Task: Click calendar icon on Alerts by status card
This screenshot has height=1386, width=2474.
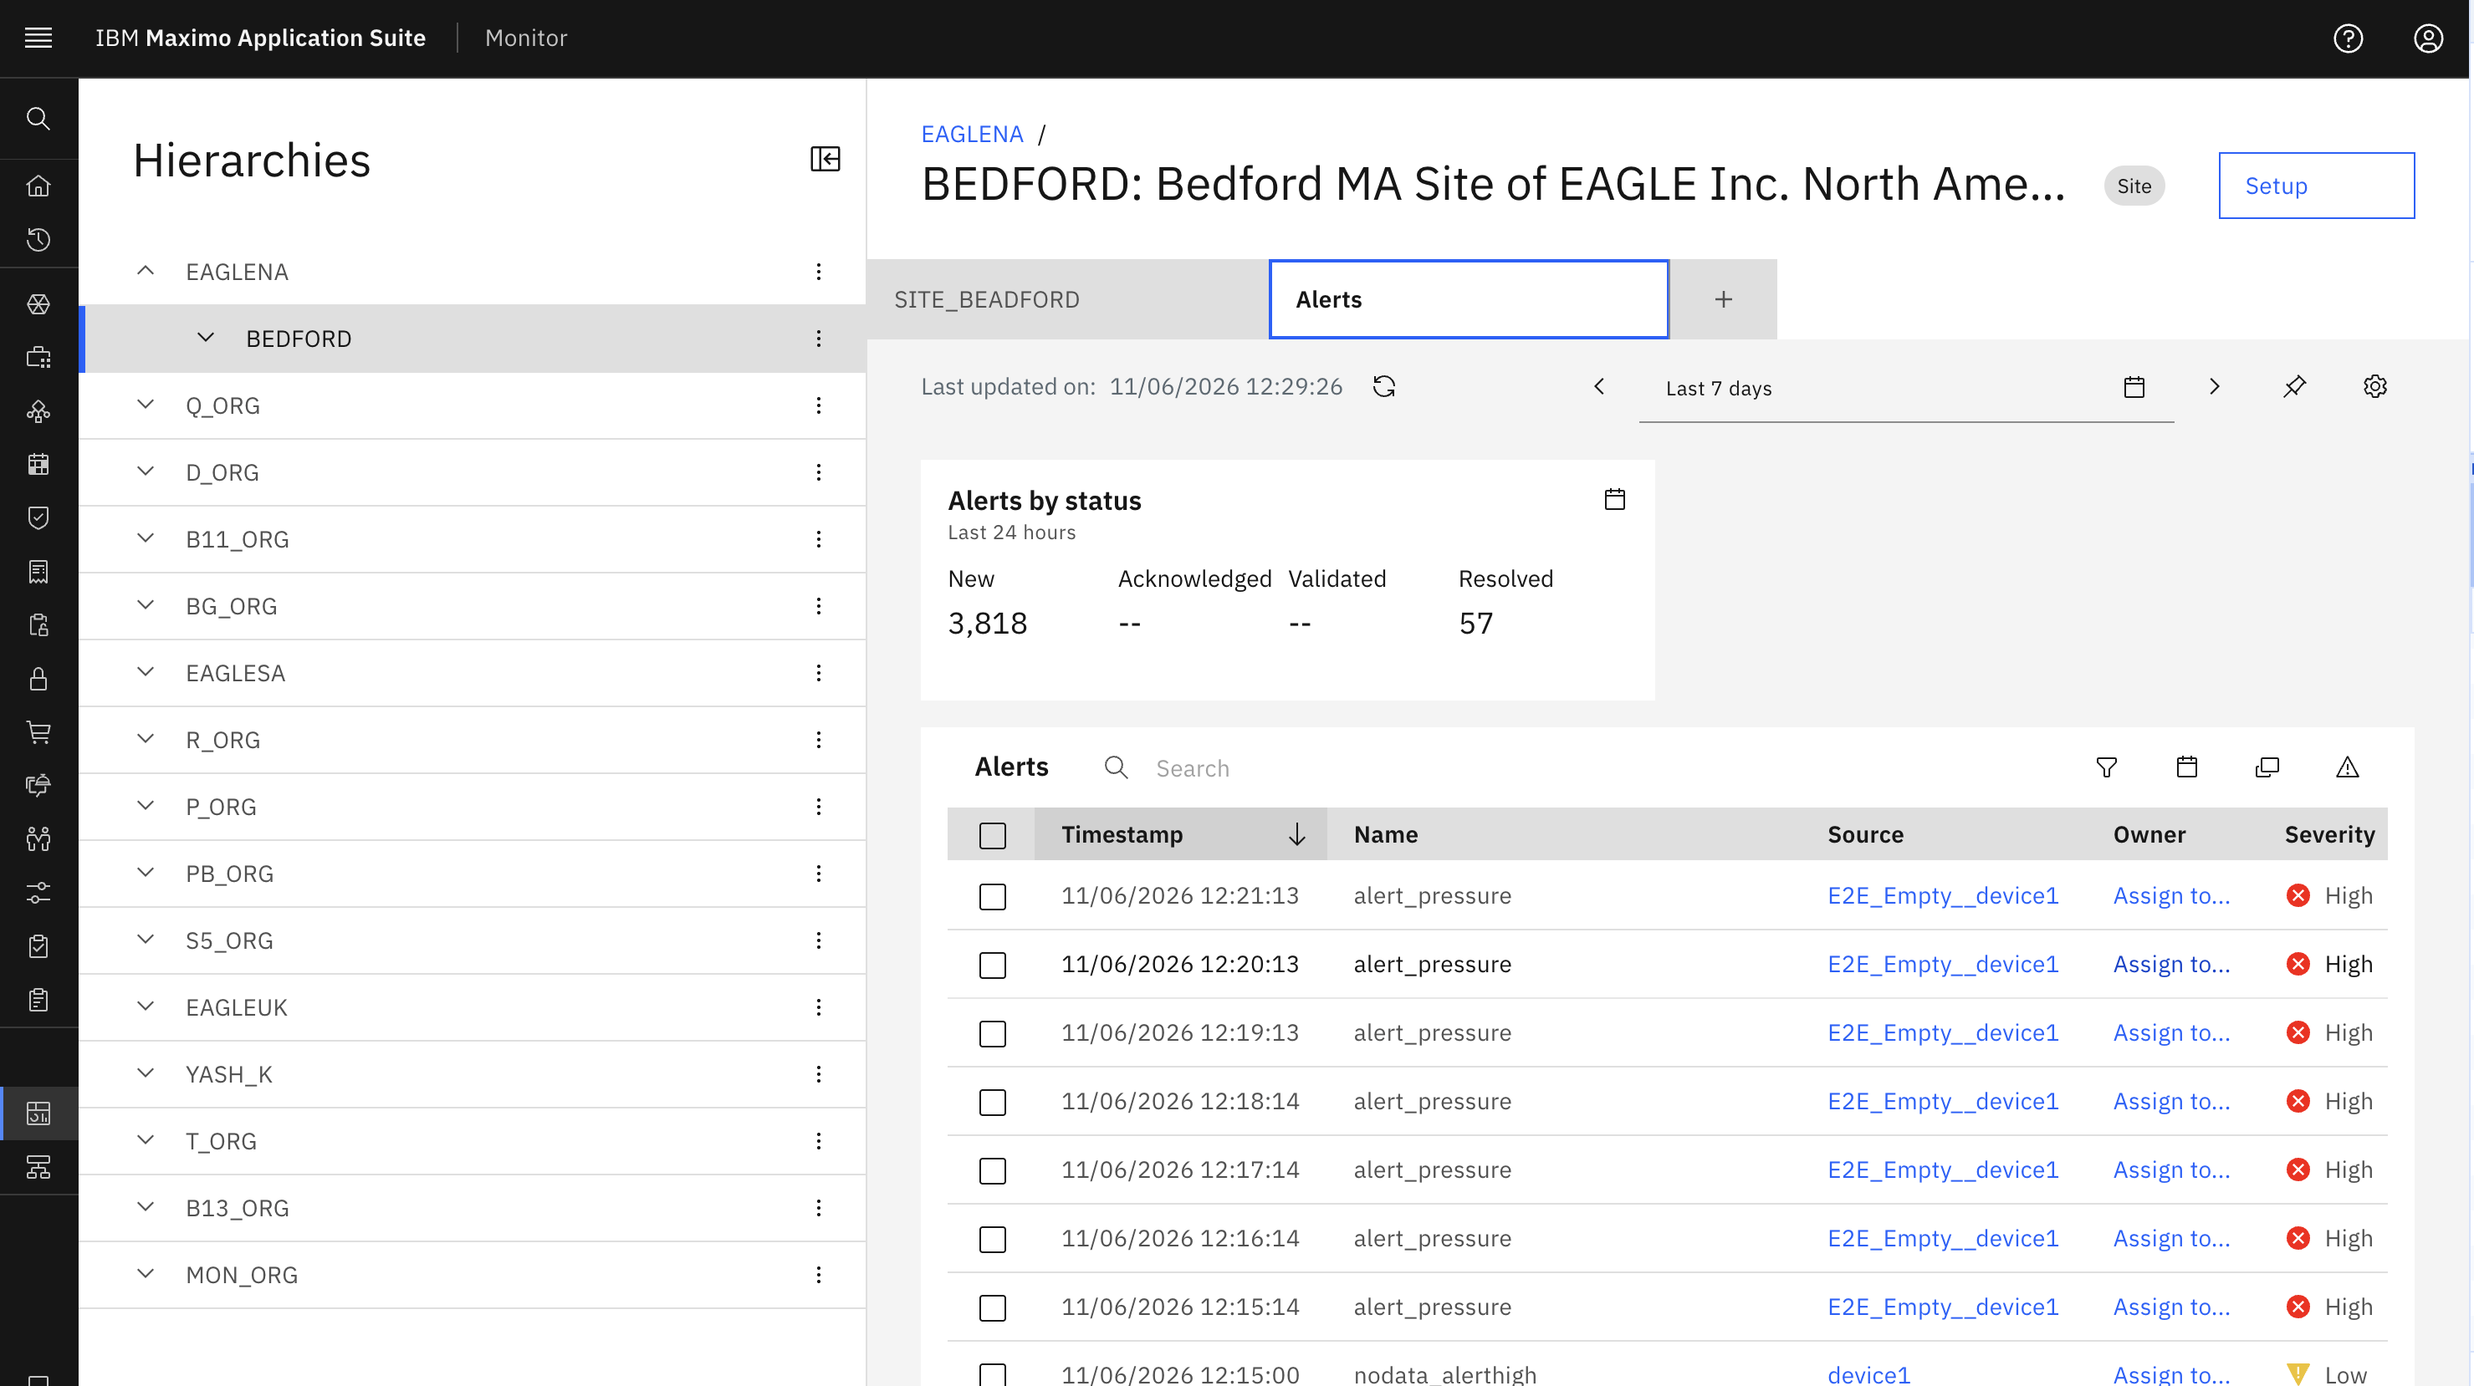Action: [x=1614, y=499]
